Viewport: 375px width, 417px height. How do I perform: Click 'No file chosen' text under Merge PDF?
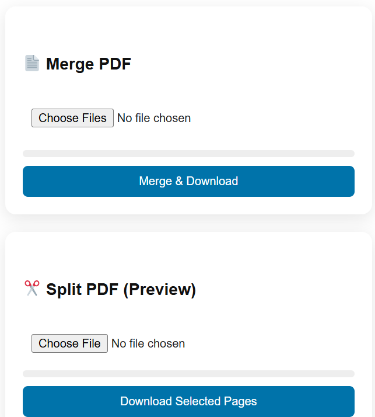154,118
